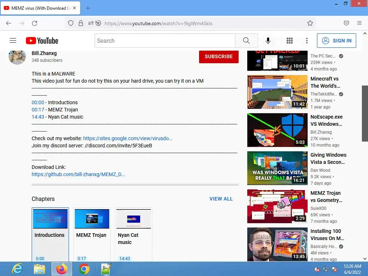This screenshot has height=276, width=368.
Task: Open YouTube settings three-dot menu
Action: 307,41
